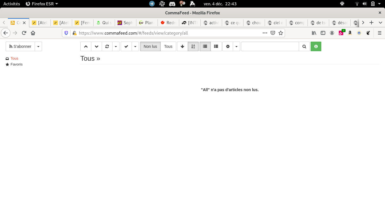This screenshot has width=385, height=216.
Task: Mark all as read with checkmark button
Action: coord(126,46)
